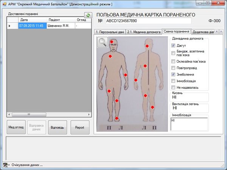Switch to the Персональні дані tab
This screenshot has height=170, width=227.
(x=109, y=32)
